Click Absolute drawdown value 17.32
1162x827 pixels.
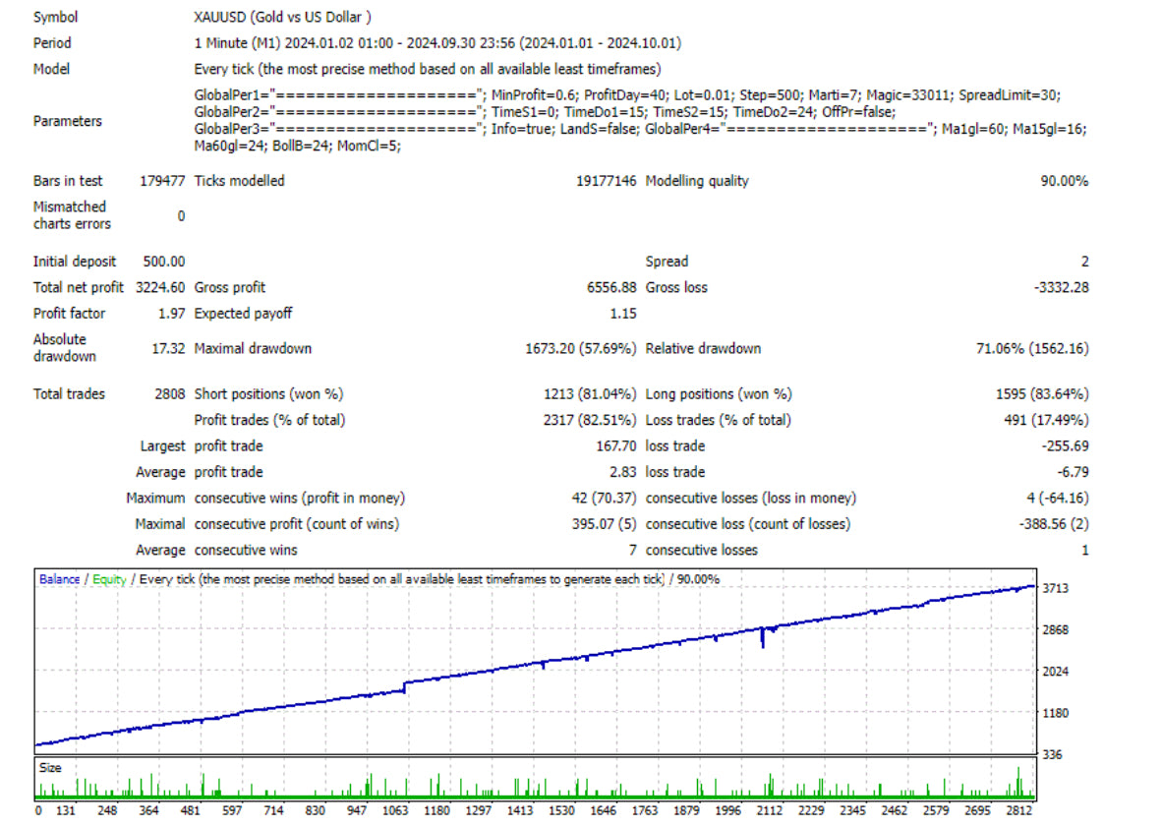point(168,348)
